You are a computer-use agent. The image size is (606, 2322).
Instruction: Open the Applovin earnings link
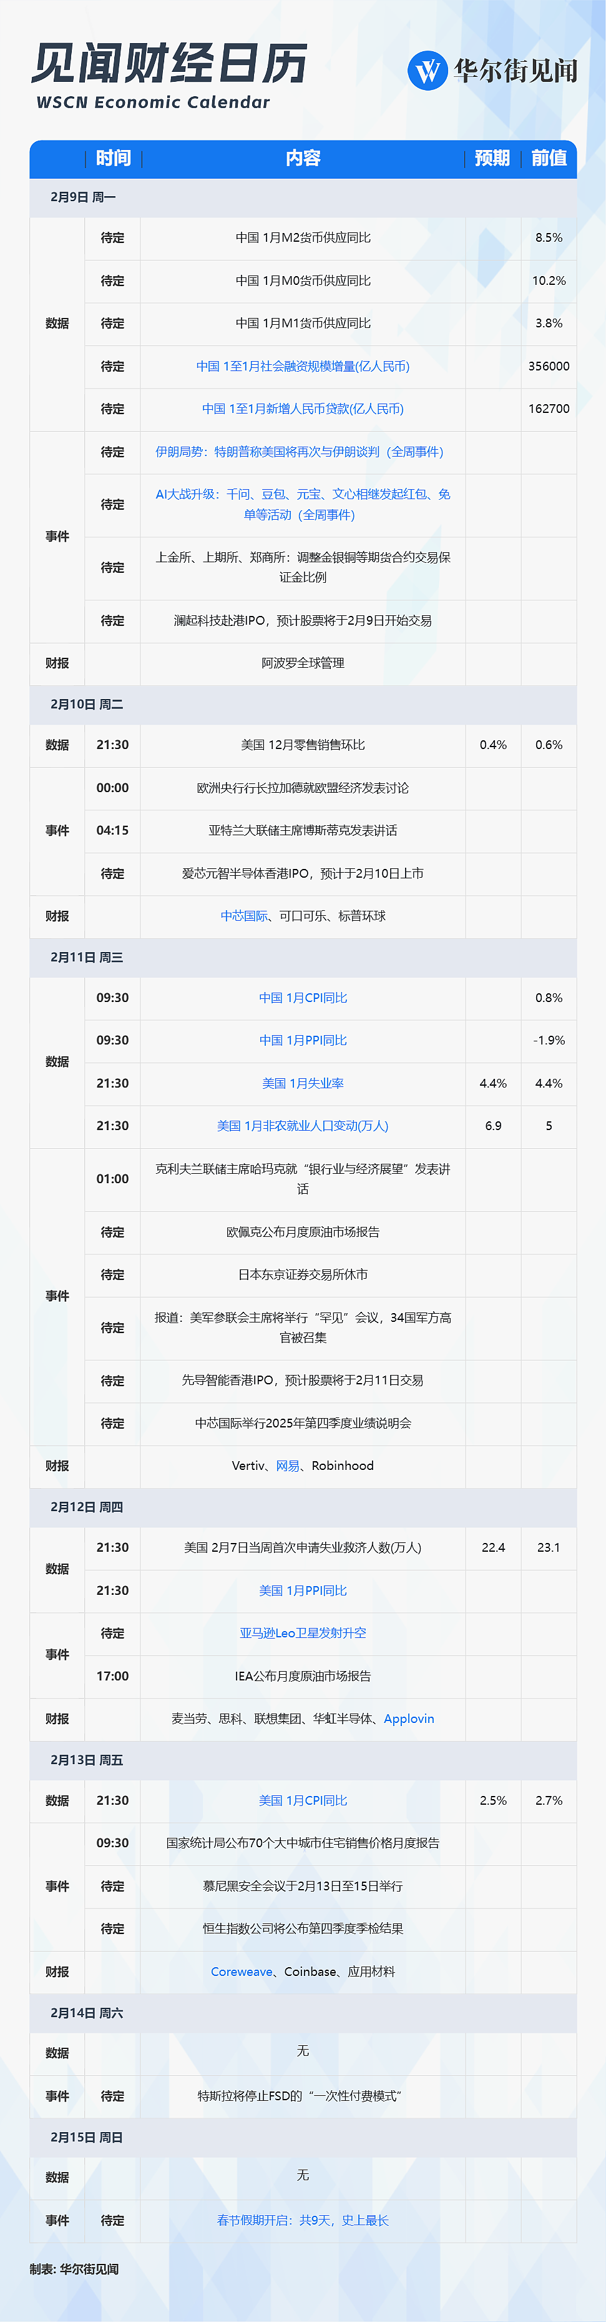(409, 1719)
